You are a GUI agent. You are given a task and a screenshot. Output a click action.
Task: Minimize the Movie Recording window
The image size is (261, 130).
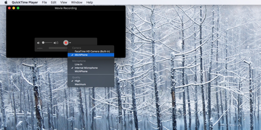[x=14, y=8]
